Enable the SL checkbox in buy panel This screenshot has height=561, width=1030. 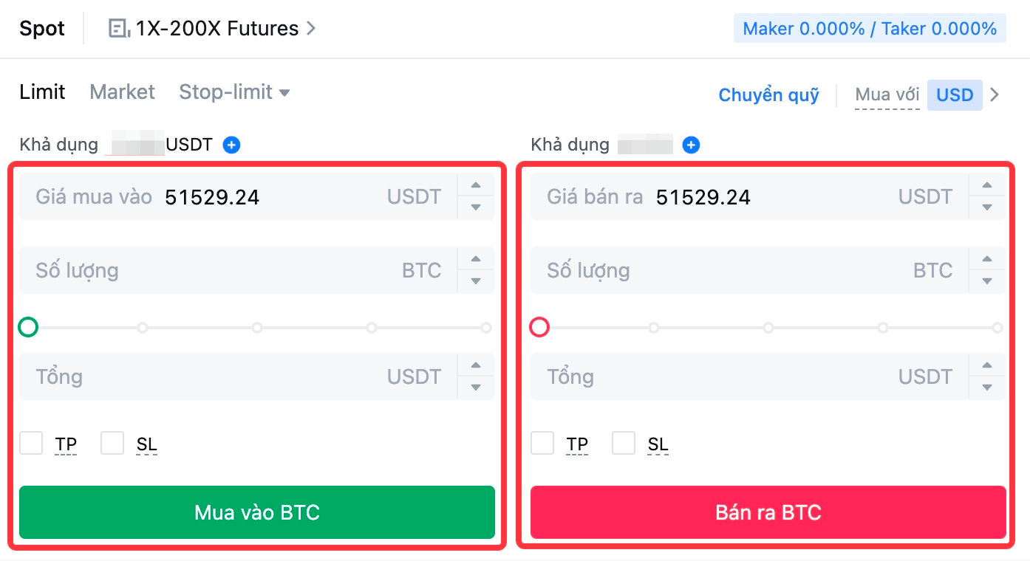pos(112,444)
